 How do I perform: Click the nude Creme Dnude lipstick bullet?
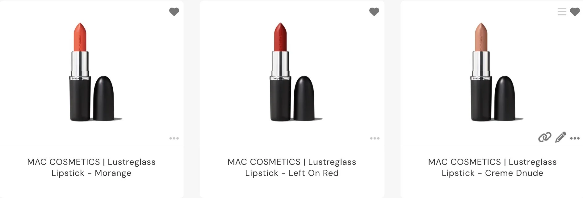click(x=481, y=37)
